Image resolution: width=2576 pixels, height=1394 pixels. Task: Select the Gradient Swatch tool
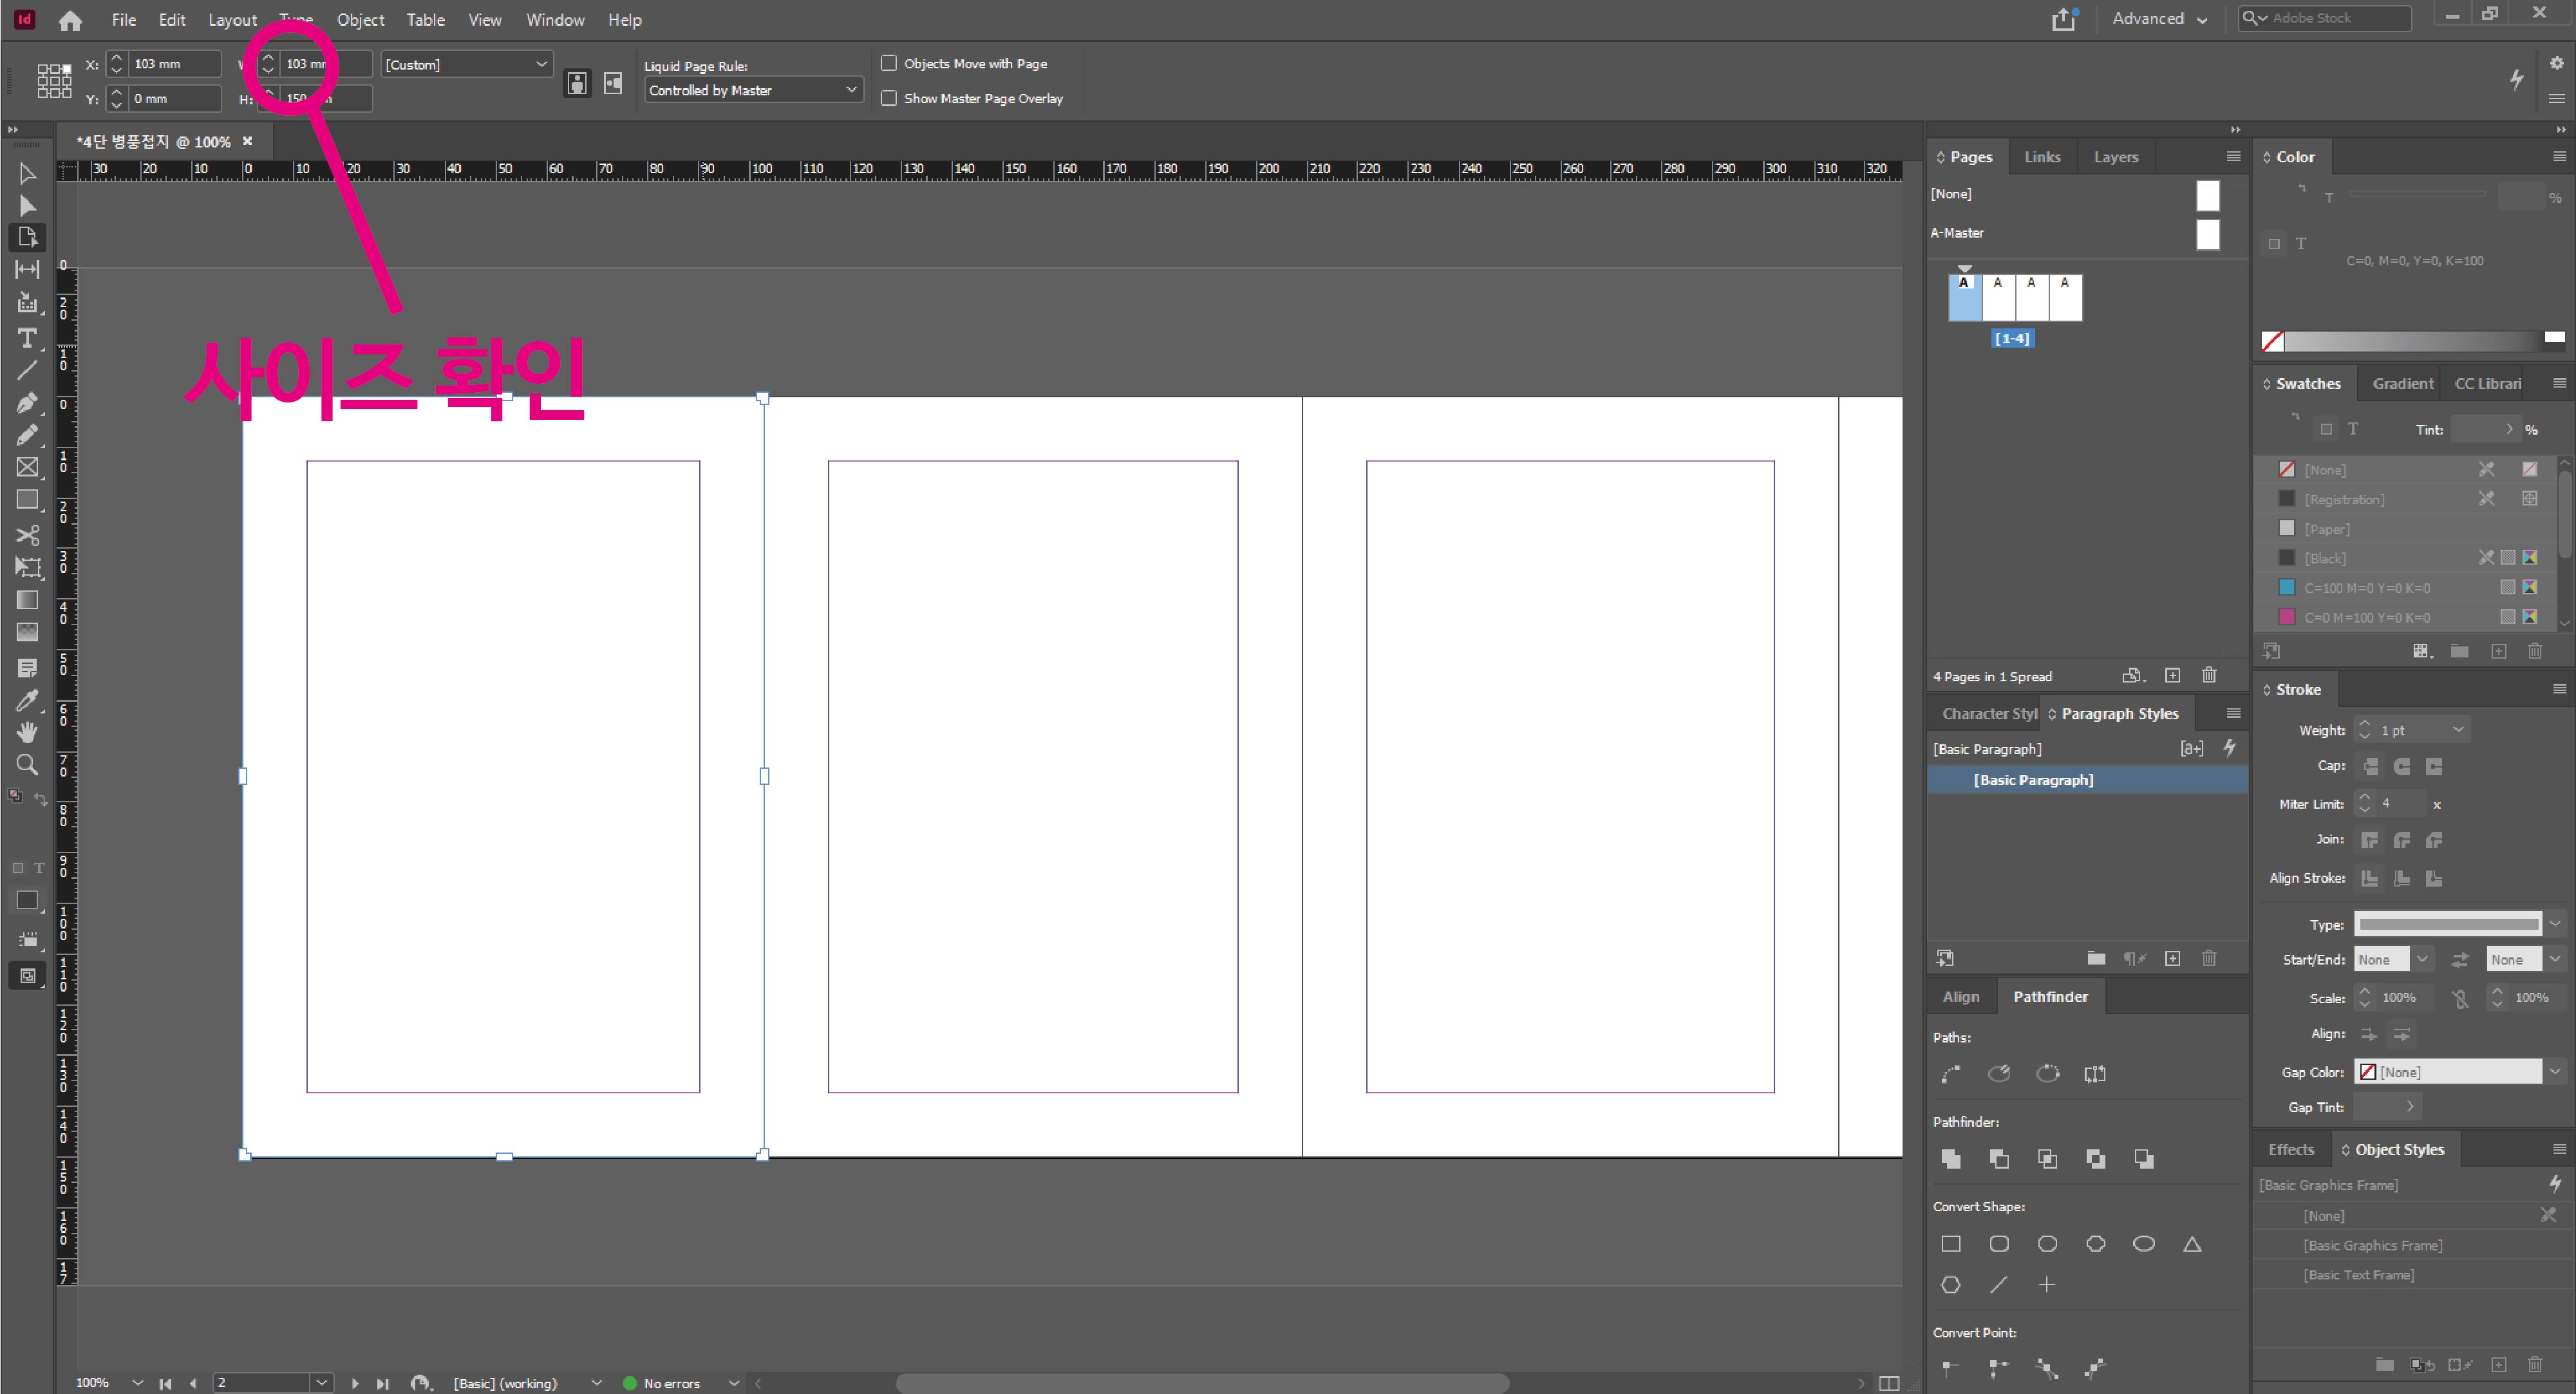click(x=27, y=600)
